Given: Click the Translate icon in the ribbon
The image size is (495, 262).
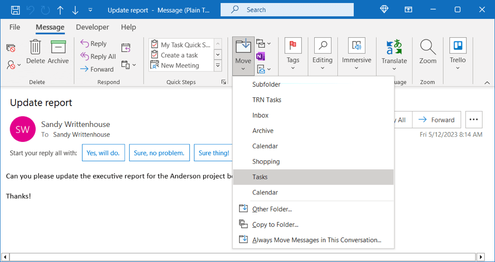Looking at the screenshot, I should point(394,47).
